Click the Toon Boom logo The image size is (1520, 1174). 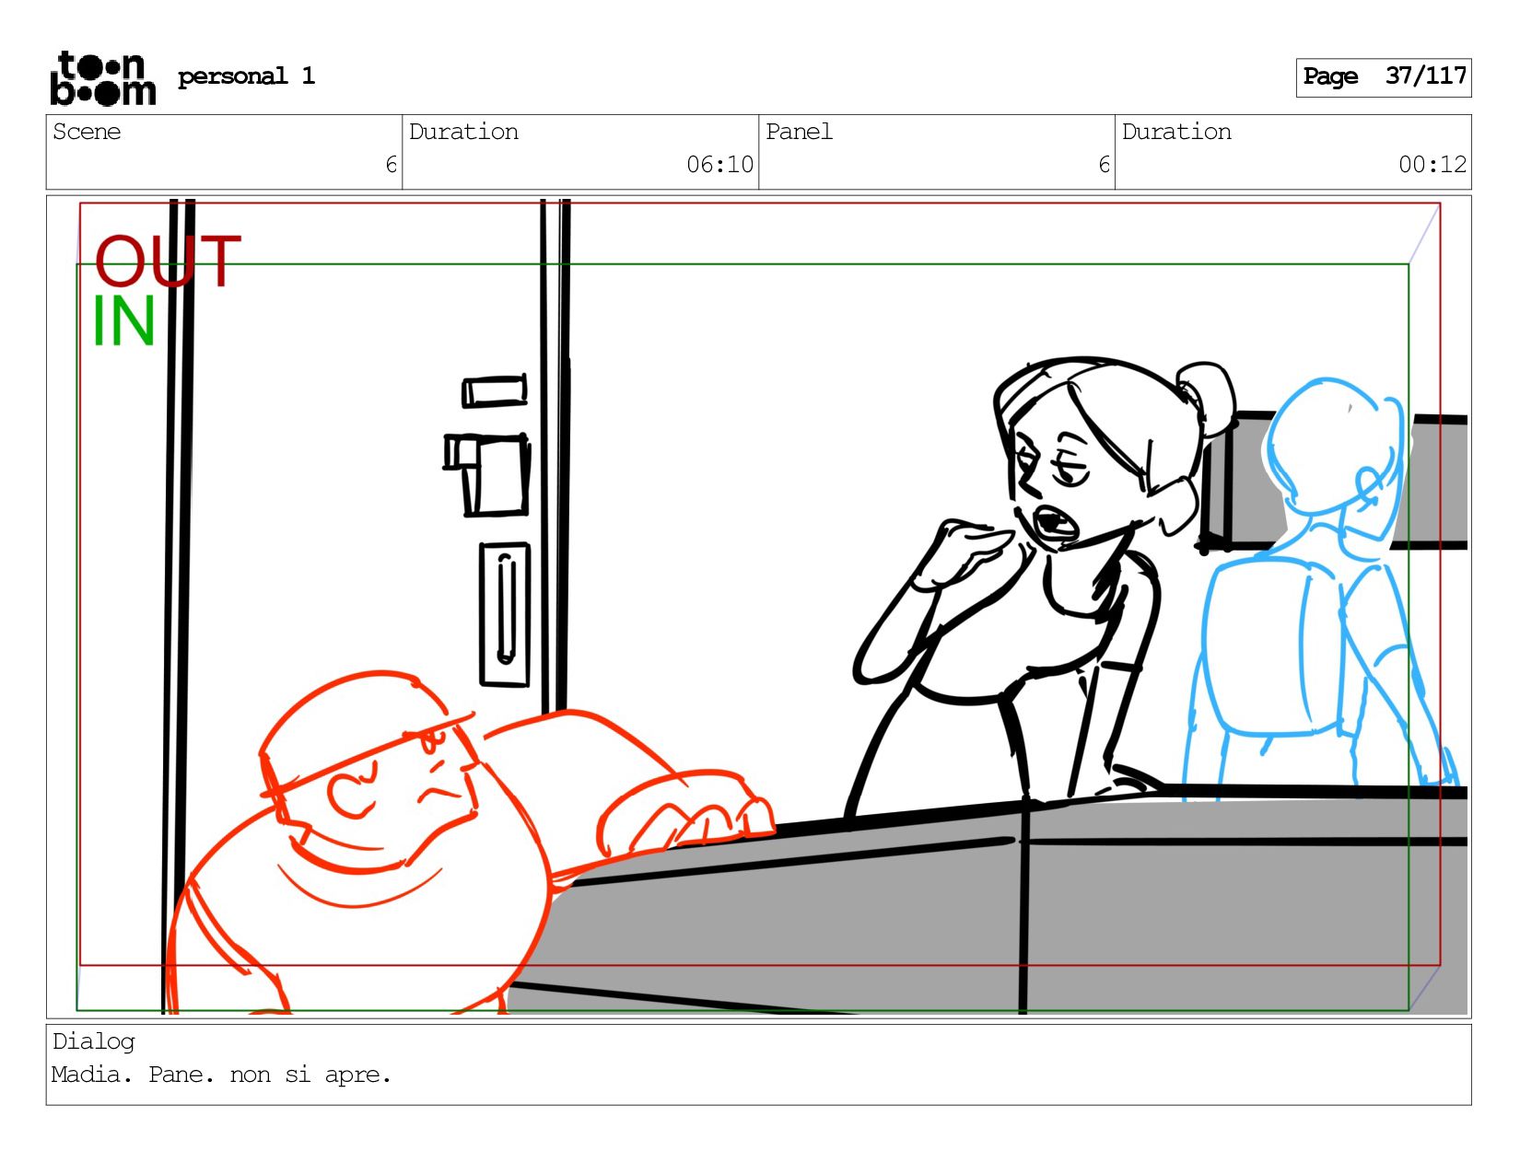pos(102,78)
